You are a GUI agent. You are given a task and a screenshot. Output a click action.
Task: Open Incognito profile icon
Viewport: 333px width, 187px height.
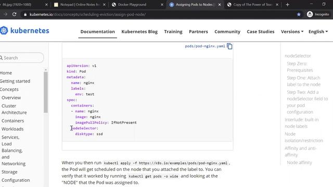tap(310, 15)
